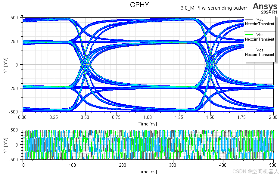Click the upper plot 'Y1 [mV]' axis label
Screen dimensions: 280x176
(x=5, y=65)
